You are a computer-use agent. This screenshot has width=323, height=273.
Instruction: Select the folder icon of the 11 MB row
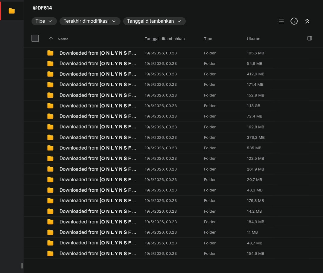(50, 232)
